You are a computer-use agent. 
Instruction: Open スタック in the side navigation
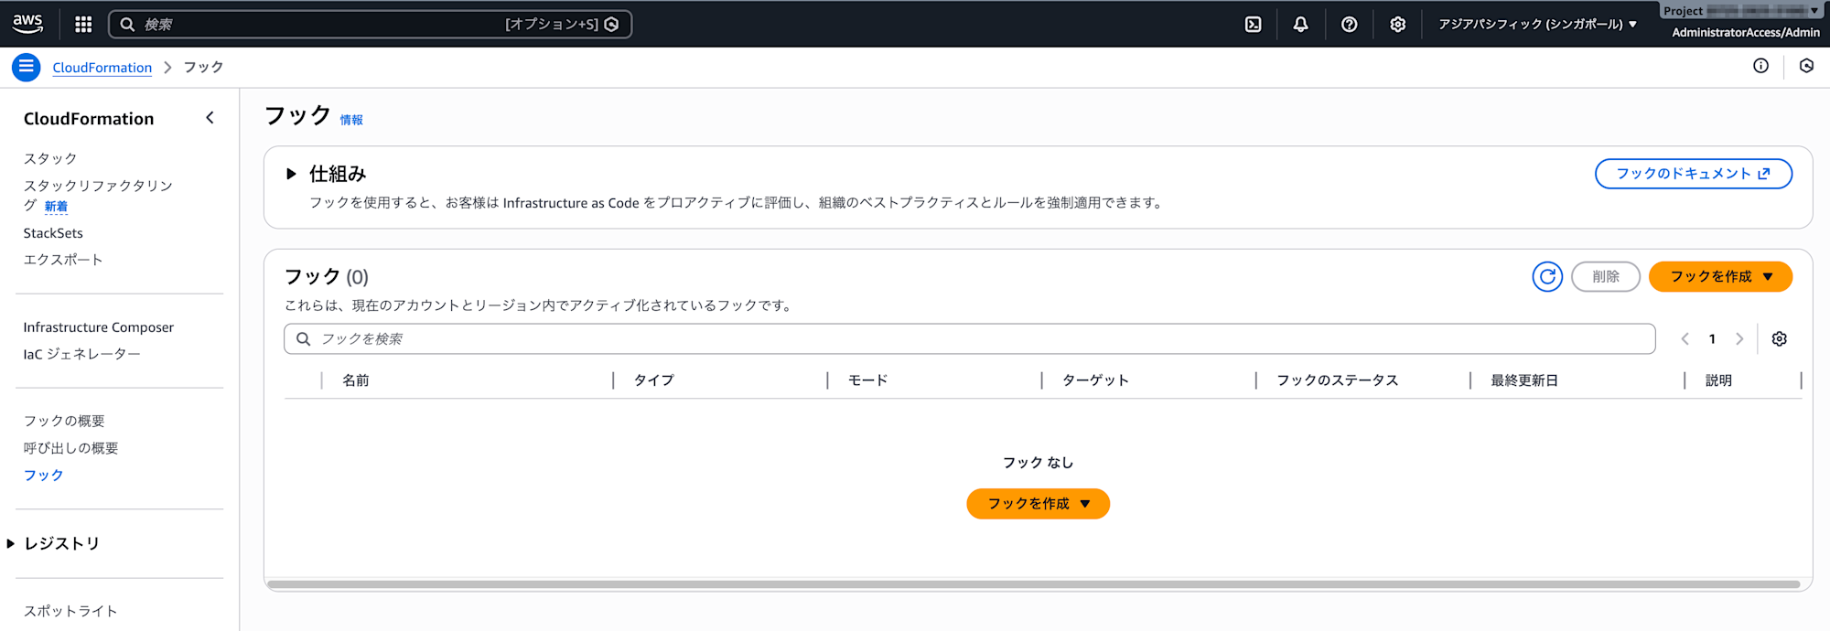pos(50,159)
